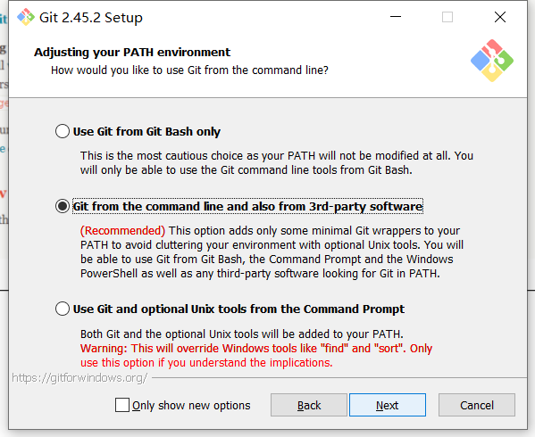Click the large Git logo in the header
The width and height of the screenshot is (535, 437).
pos(491,61)
